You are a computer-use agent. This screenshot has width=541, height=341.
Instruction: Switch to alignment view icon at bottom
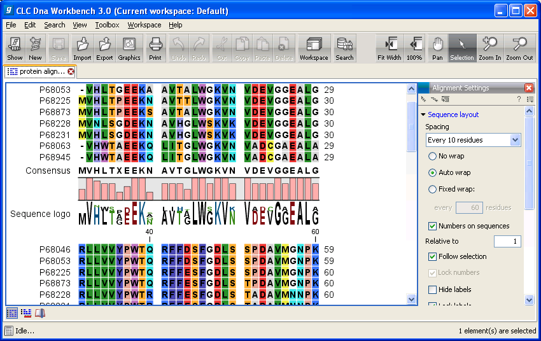tap(12, 313)
